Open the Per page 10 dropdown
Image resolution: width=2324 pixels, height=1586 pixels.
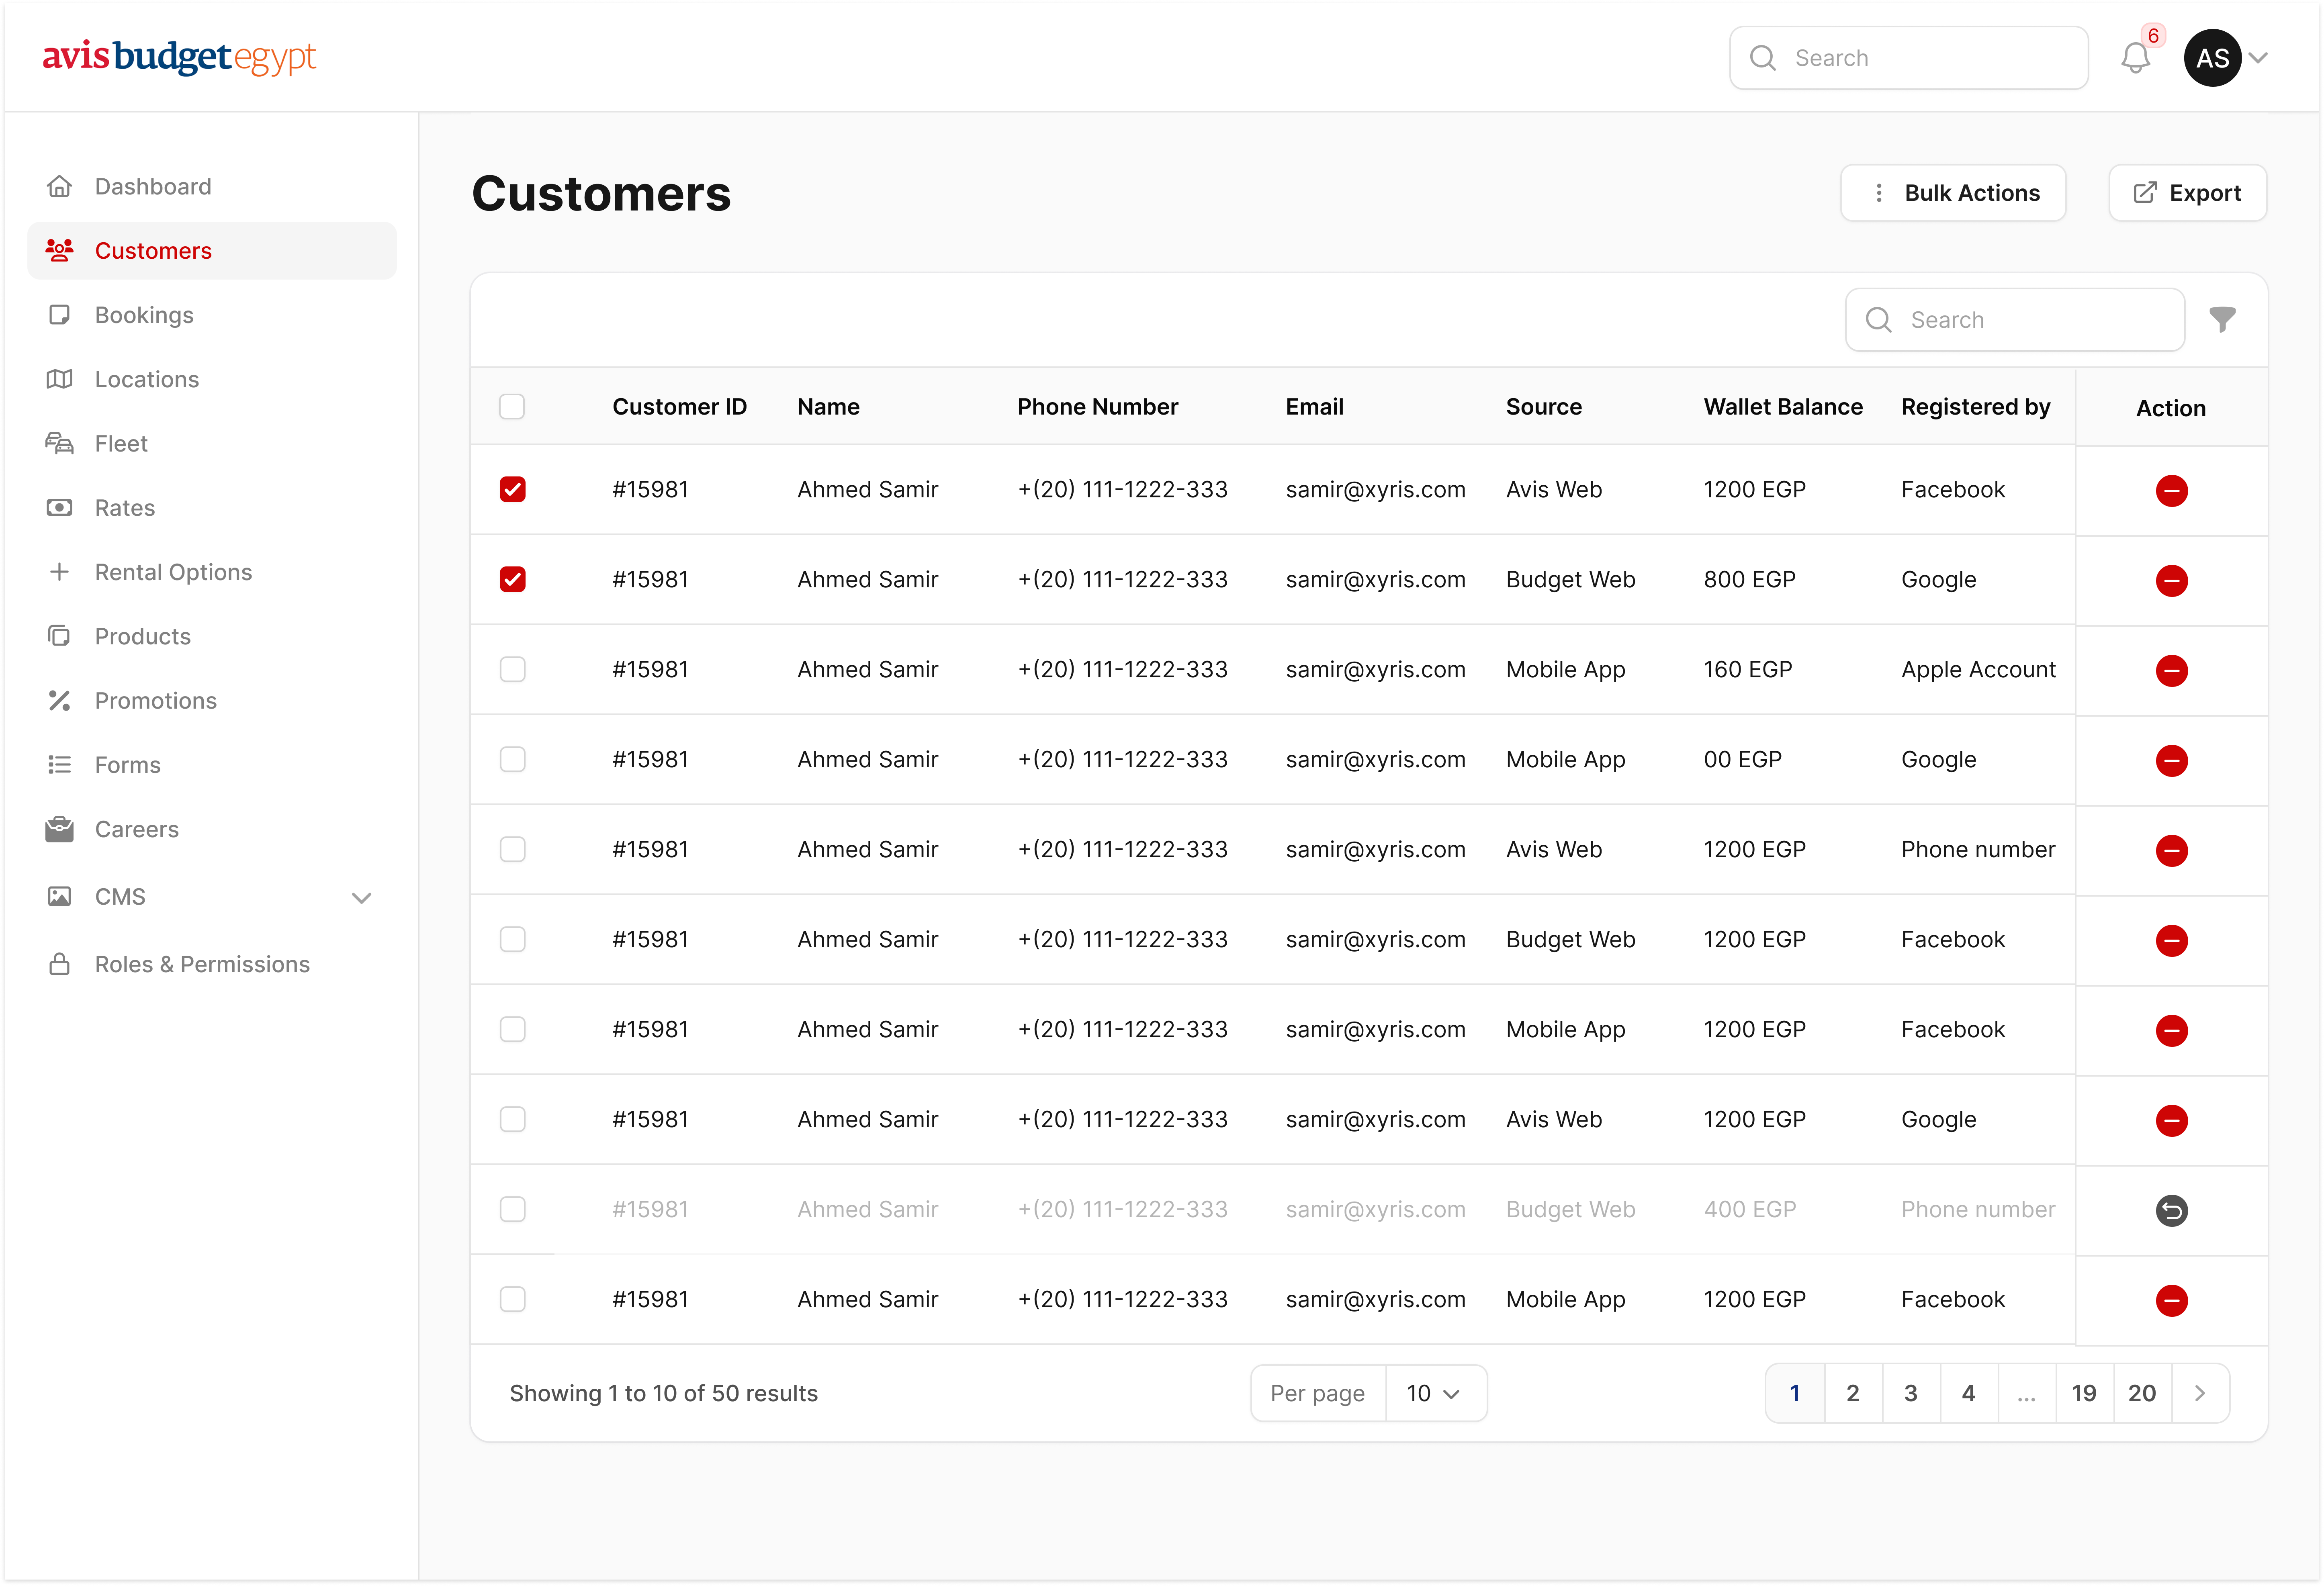coord(1434,1393)
